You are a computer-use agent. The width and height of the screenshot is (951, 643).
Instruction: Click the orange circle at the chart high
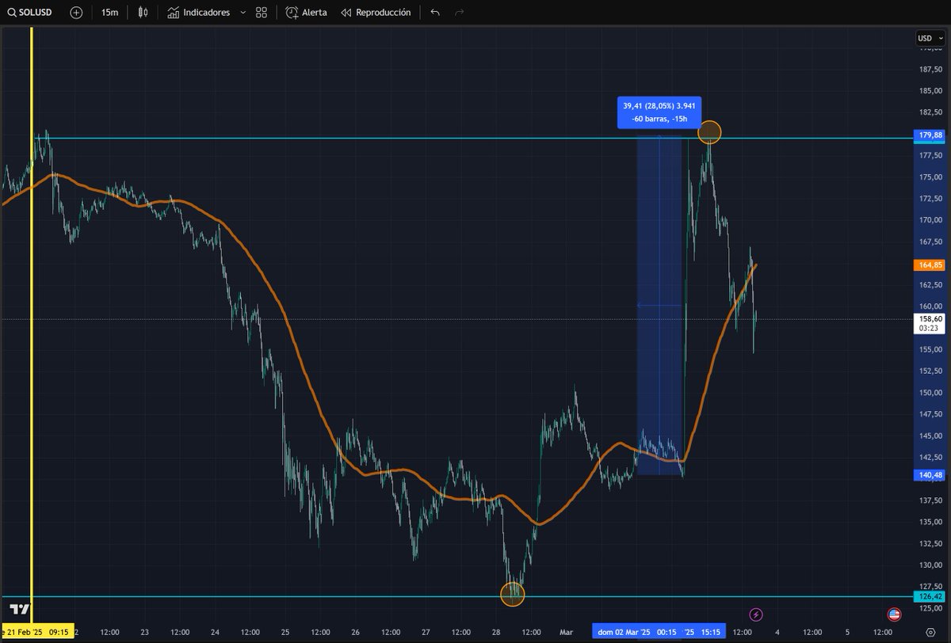click(709, 132)
